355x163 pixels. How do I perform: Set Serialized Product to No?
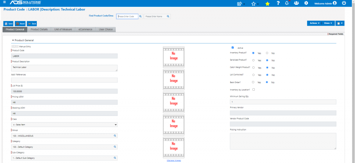click(x=267, y=60)
